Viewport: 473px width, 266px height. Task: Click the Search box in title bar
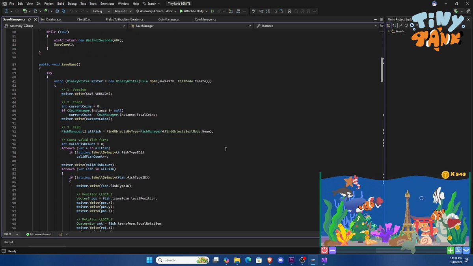(x=152, y=4)
